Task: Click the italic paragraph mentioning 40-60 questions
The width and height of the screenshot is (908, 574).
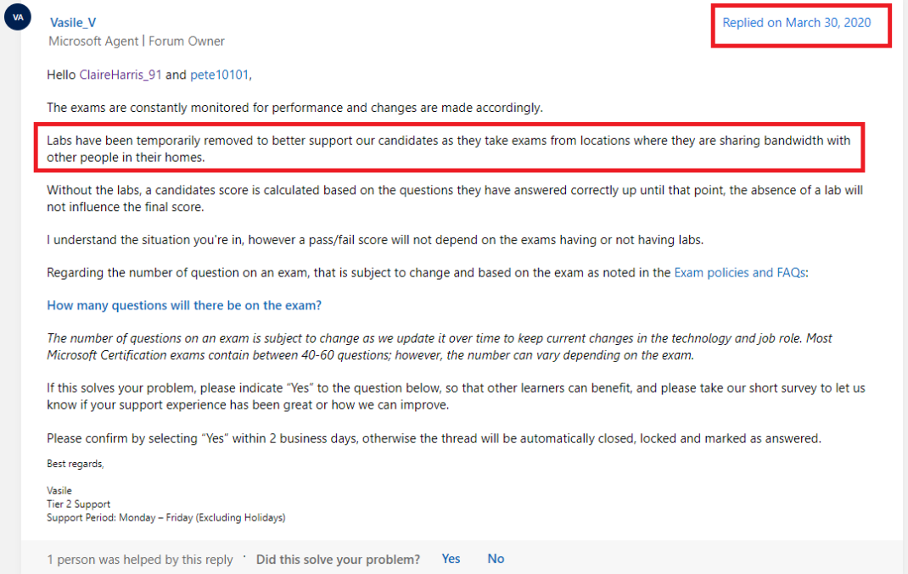Action: click(x=440, y=347)
